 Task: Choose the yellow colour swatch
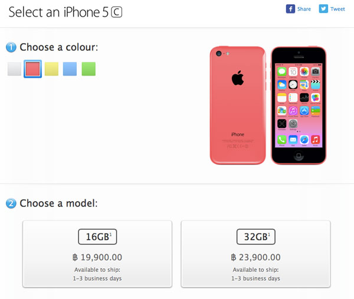click(x=51, y=69)
